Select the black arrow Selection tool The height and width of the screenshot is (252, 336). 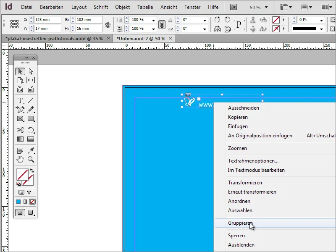(20, 71)
